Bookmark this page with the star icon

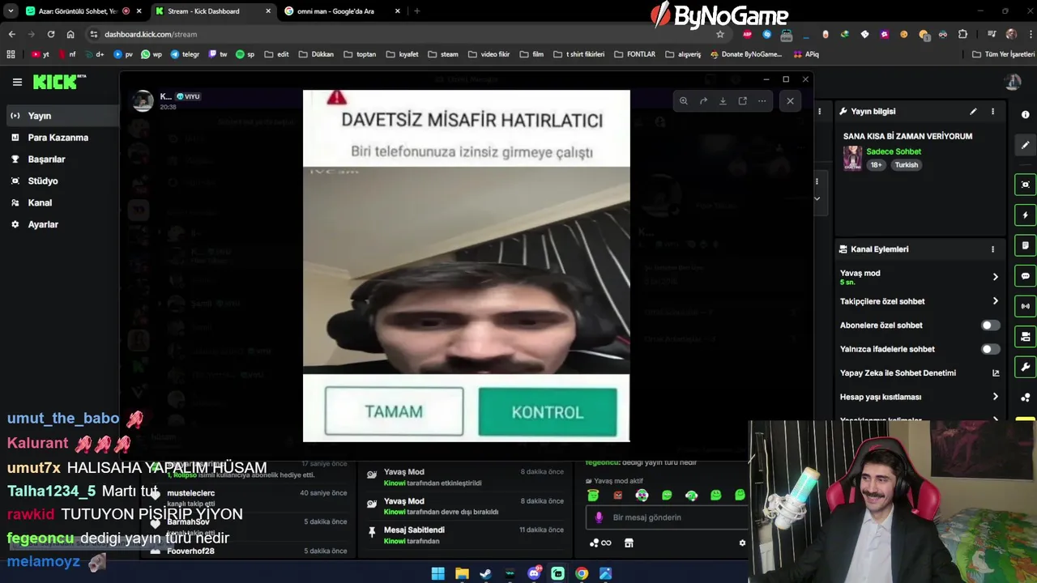(x=719, y=34)
